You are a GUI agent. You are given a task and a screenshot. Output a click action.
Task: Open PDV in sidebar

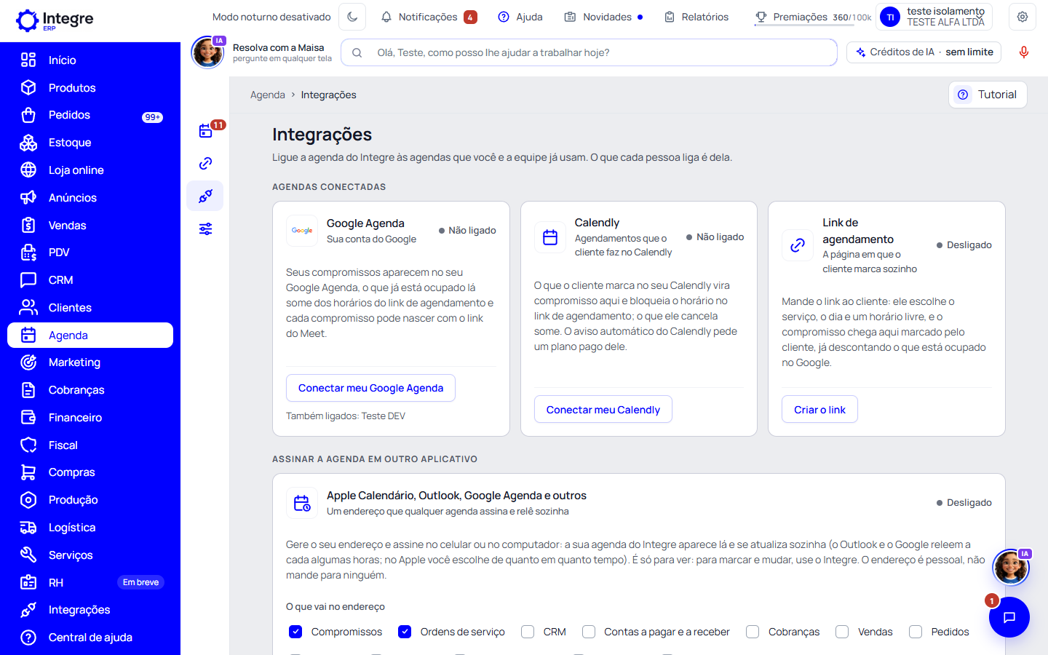click(90, 253)
